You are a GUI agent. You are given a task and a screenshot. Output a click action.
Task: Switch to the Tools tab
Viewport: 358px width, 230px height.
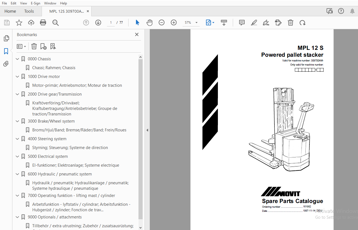(29, 11)
